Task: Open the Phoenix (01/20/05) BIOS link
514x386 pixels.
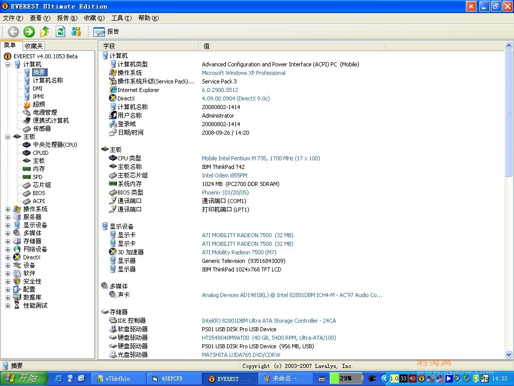Action: (225, 192)
